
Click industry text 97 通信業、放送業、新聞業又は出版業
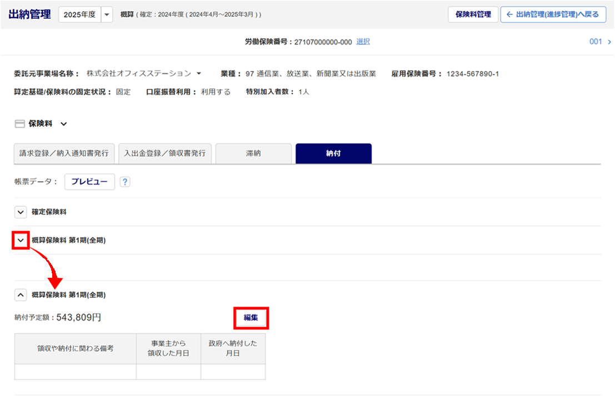(311, 74)
